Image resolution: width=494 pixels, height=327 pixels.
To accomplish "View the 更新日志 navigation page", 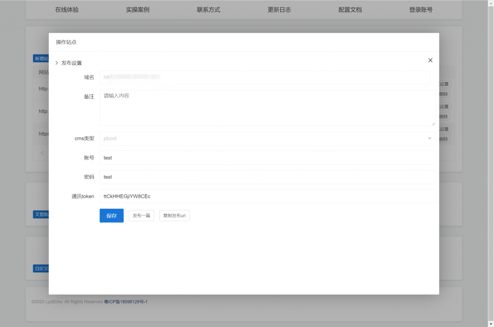I will click(x=279, y=10).
